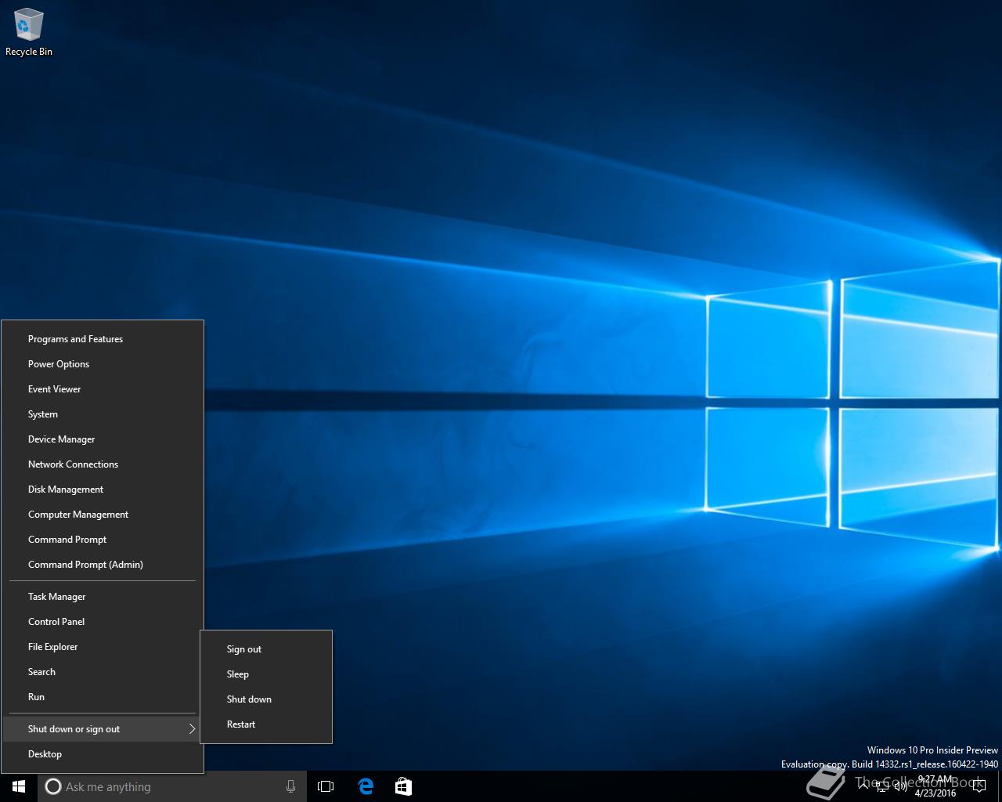Select Power Options in menu
The height and width of the screenshot is (802, 1002).
tap(103, 364)
